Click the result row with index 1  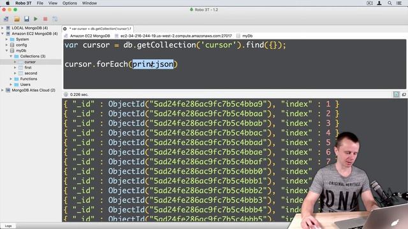tap(201, 104)
